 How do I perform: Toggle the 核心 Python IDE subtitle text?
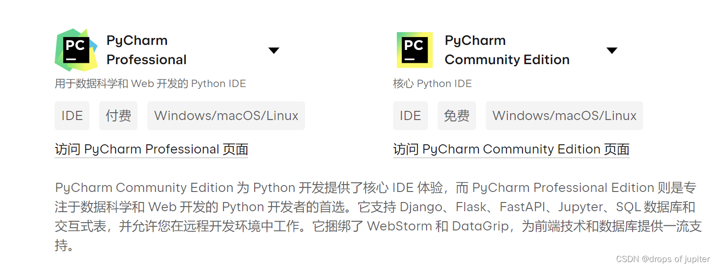(432, 83)
